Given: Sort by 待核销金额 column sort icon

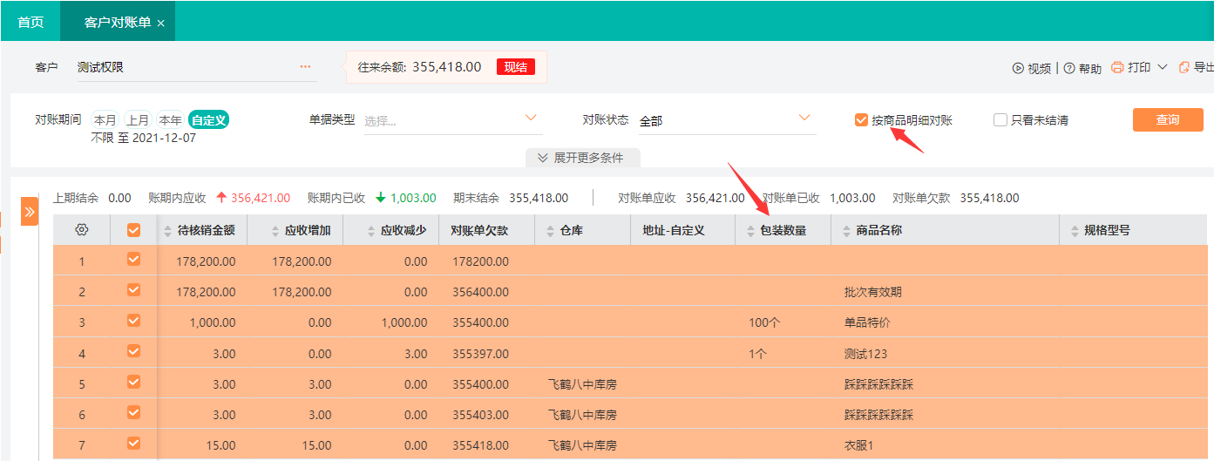Looking at the screenshot, I should (168, 231).
